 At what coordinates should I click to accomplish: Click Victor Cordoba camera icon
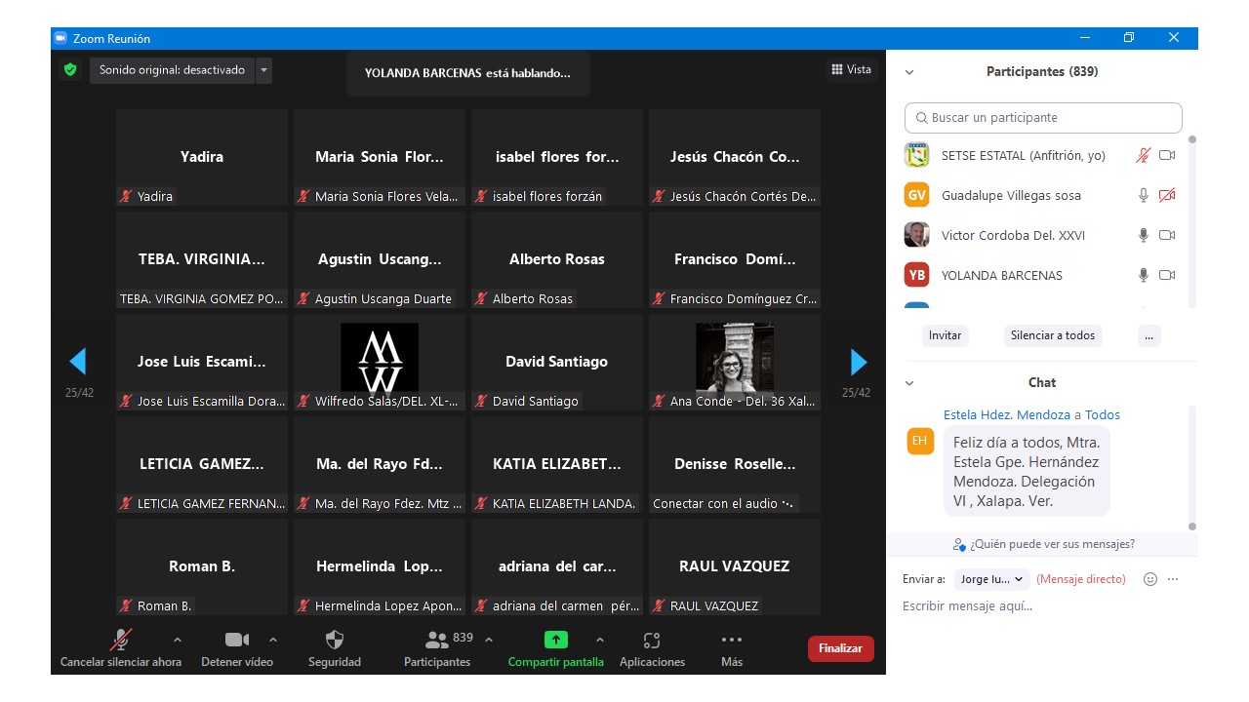[x=1167, y=235]
